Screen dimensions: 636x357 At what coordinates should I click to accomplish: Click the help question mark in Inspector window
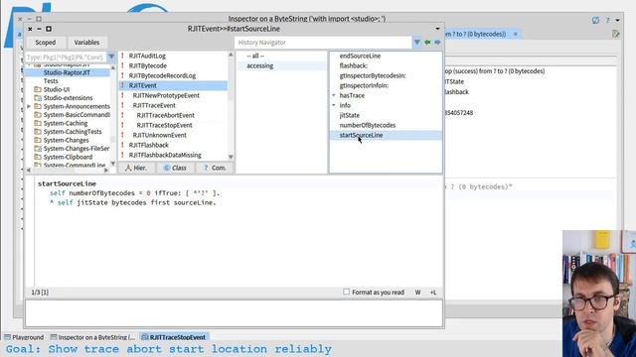[607, 20]
